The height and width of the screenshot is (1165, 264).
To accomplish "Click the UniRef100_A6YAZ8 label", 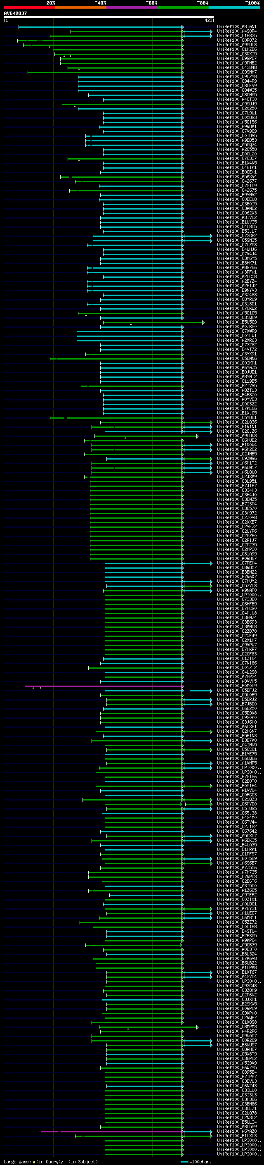I will 237,1131.
